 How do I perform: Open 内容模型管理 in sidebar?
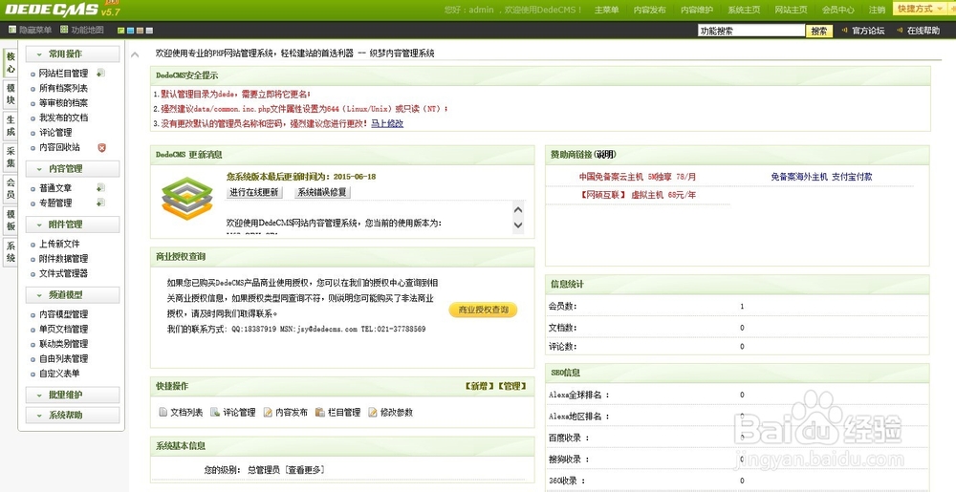click(63, 314)
